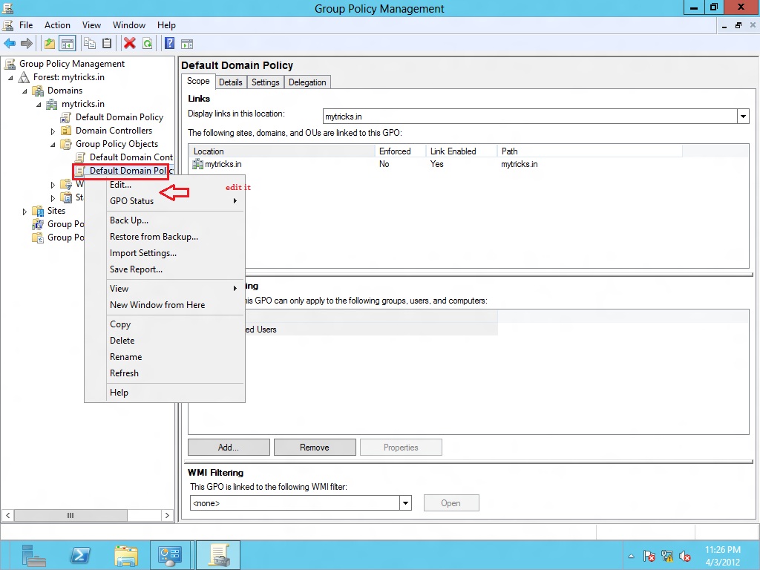This screenshot has height=570, width=760.
Task: Choose Back Up... from the context menu
Action: pyautogui.click(x=175, y=220)
